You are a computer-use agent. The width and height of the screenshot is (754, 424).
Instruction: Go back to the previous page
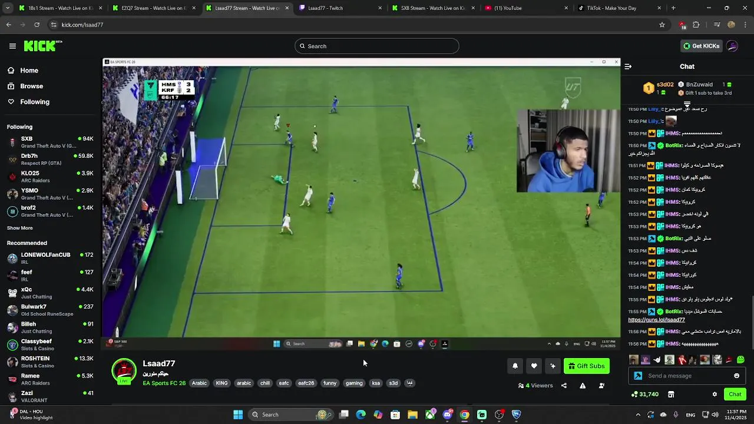(x=8, y=25)
